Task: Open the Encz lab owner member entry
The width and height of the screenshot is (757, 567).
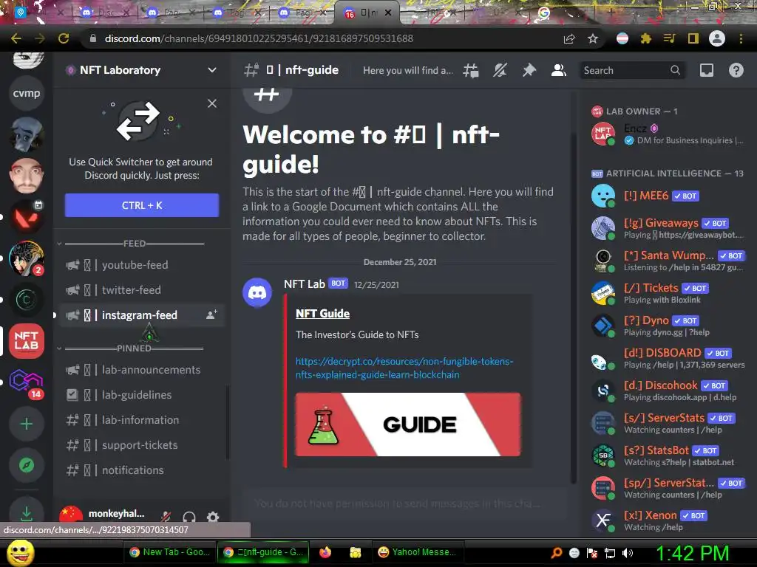Action: 668,134
